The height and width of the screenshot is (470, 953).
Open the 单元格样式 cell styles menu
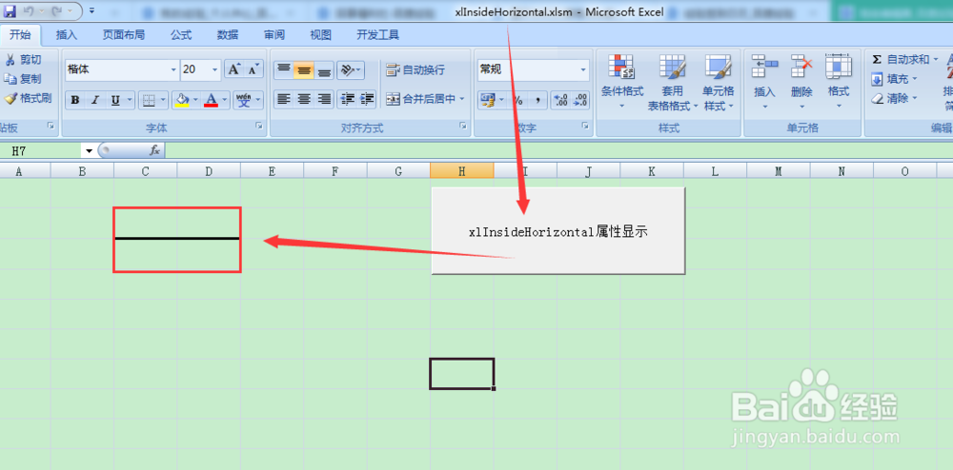(x=719, y=83)
